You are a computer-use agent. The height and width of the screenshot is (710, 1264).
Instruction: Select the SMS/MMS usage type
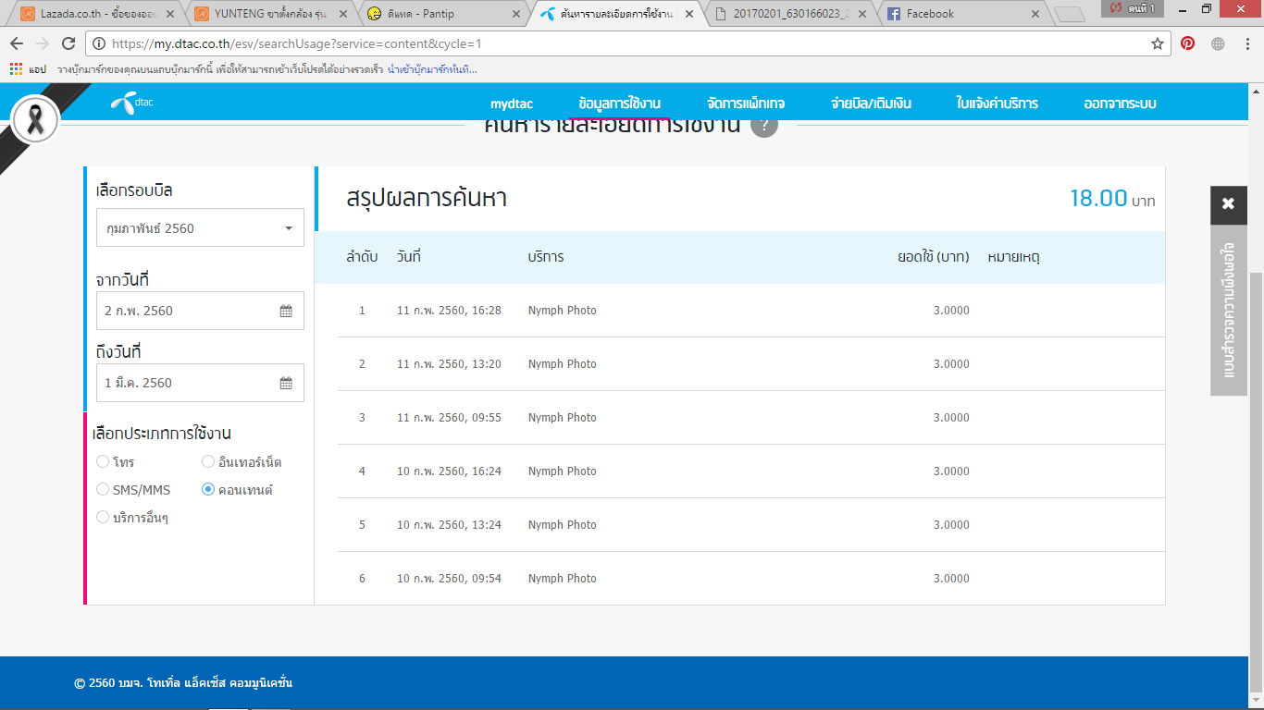pos(103,490)
